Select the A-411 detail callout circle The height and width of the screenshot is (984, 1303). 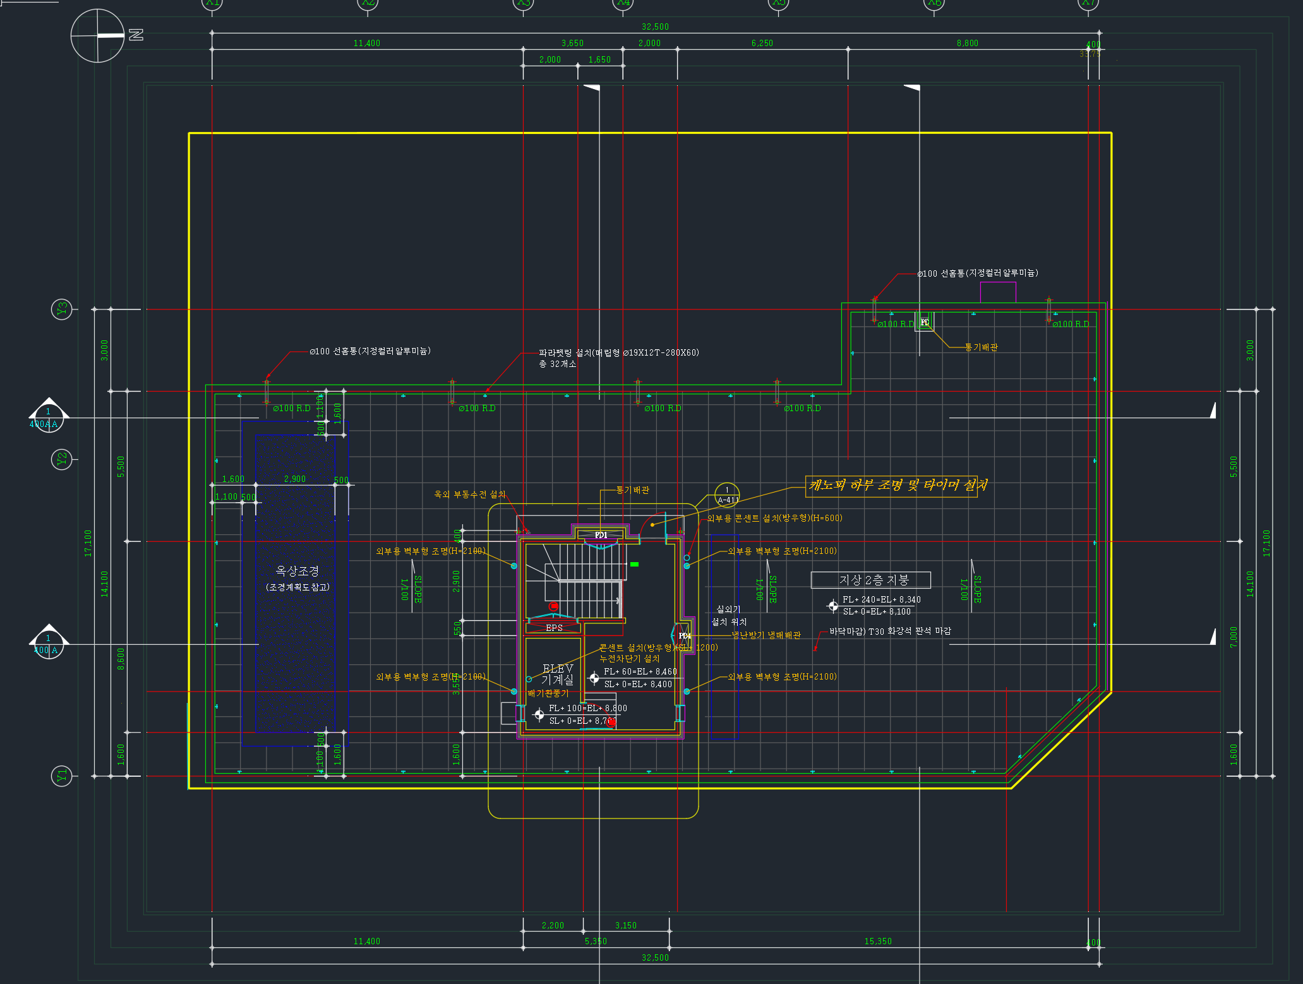[727, 495]
